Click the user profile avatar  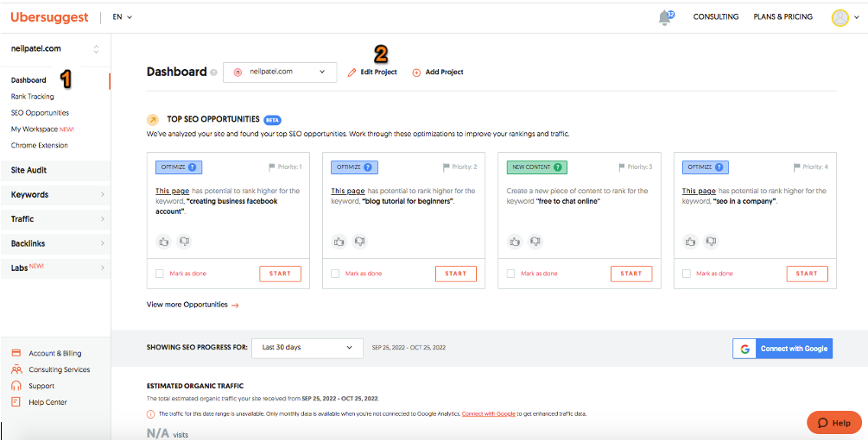(x=839, y=17)
